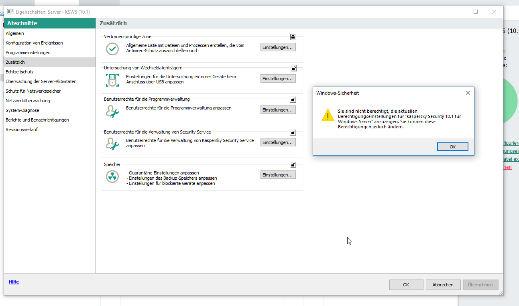The image size is (519, 306).
Task: Click the quarantine storage radiation icon
Action: click(x=112, y=176)
